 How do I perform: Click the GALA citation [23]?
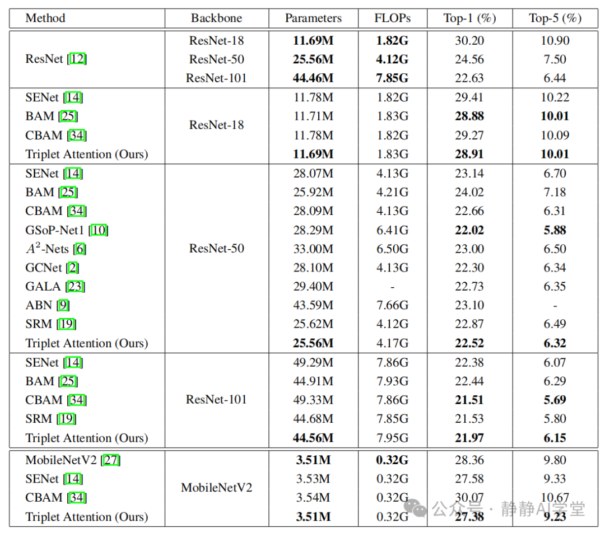[75, 287]
